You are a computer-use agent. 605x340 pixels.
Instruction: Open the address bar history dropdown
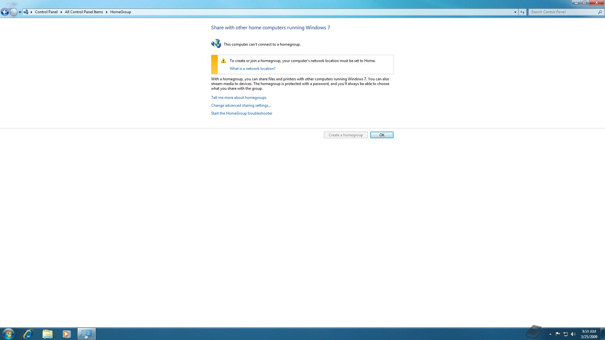515,12
